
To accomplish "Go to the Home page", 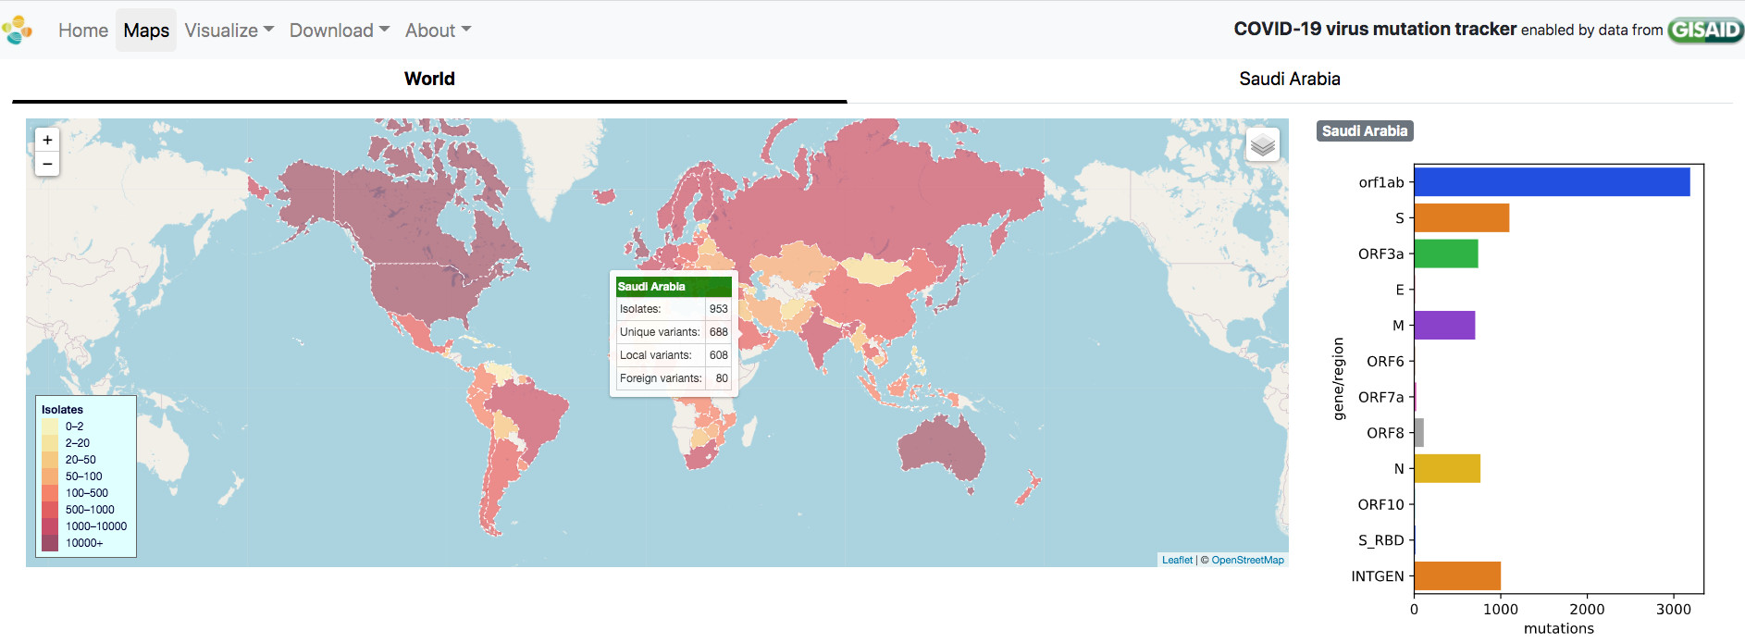I will coord(83,31).
